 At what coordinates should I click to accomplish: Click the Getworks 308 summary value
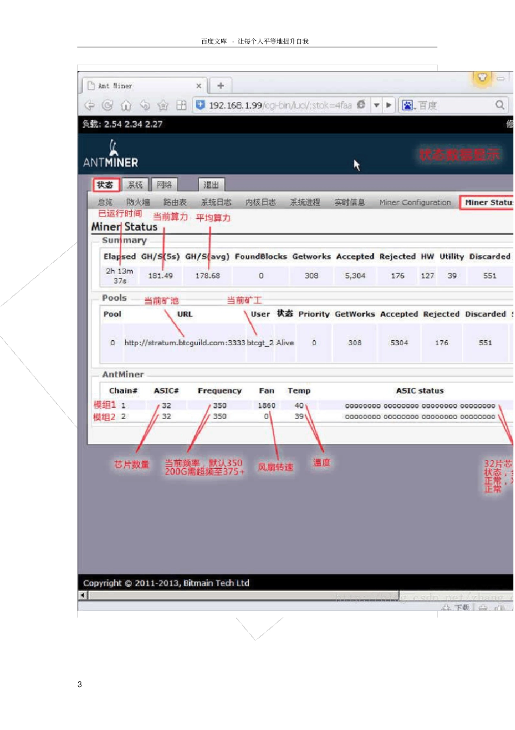click(312, 276)
